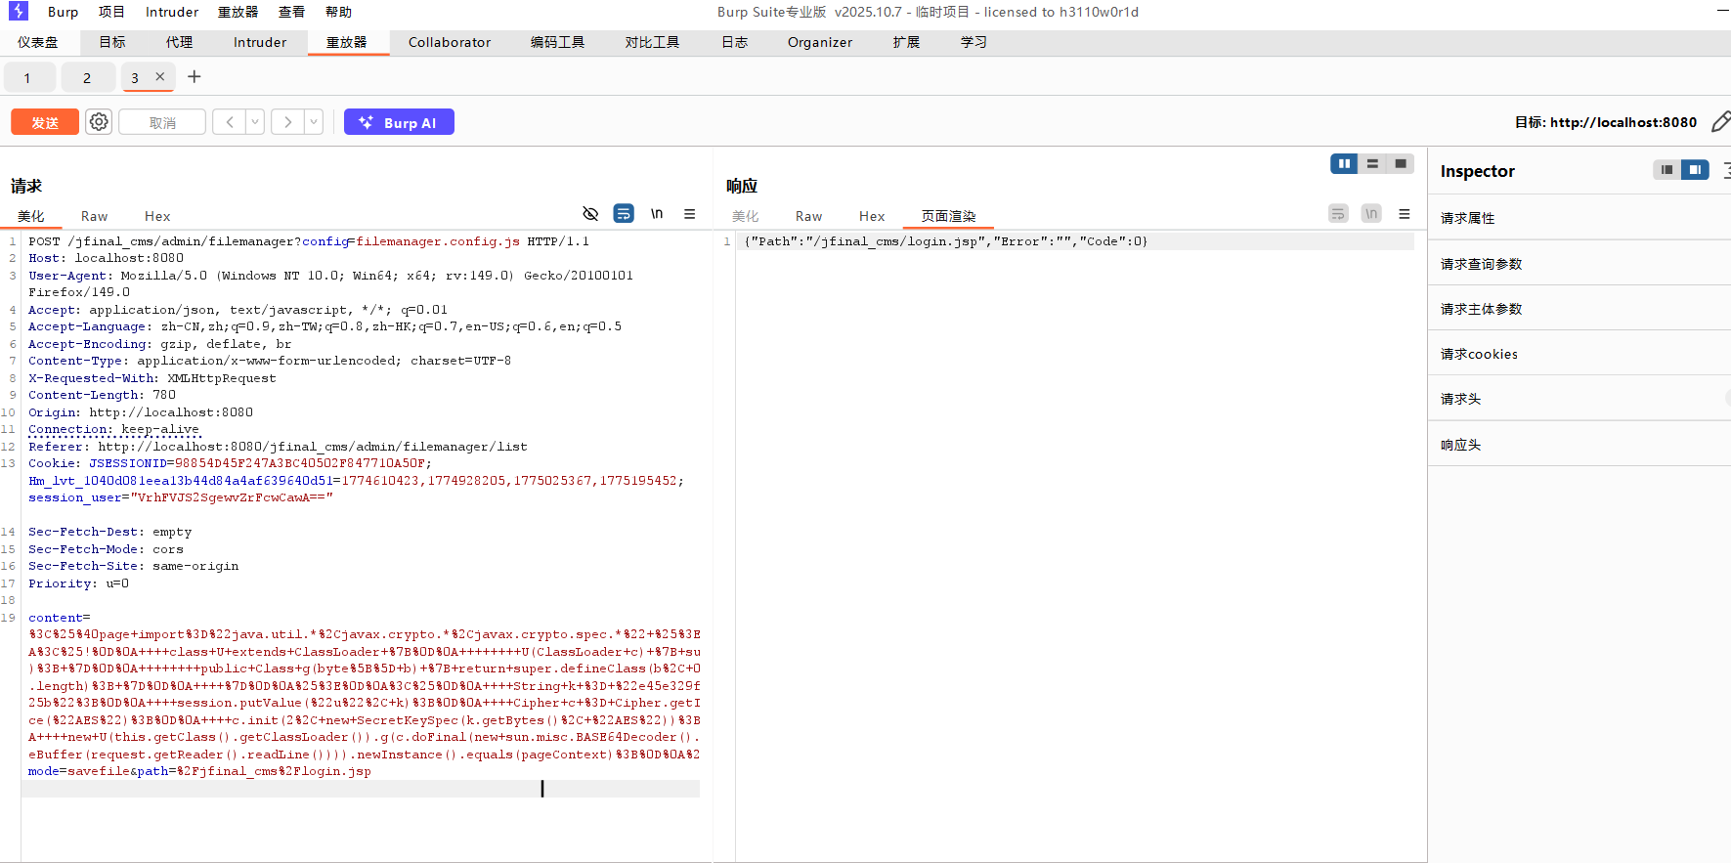This screenshot has height=863, width=1731.
Task: Go to 对比工具 comparer tab
Action: [x=652, y=42]
